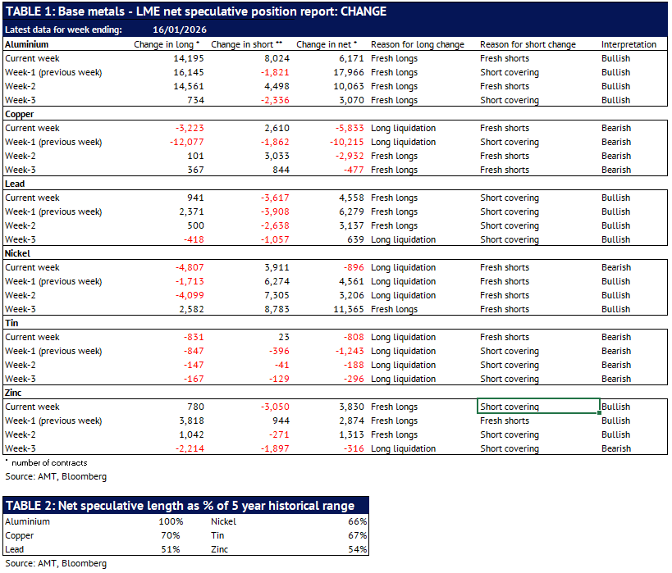This screenshot has height=573, width=672.
Task: Select the 'Reason for long change' header
Action: click(417, 44)
